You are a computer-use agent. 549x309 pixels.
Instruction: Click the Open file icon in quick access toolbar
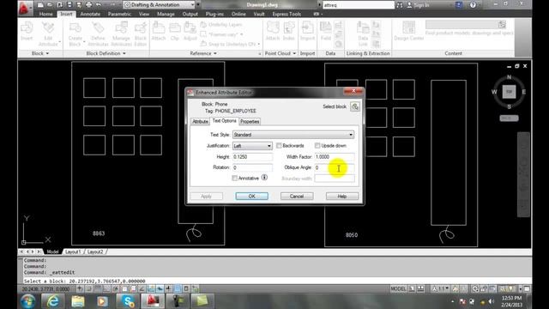50,5
